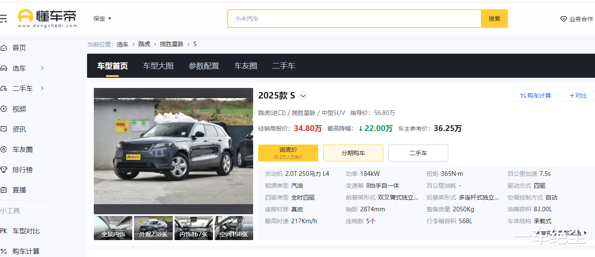Click the trunk volume value 568L
Viewport: 595px width, 257px height.
pyautogui.click(x=465, y=221)
